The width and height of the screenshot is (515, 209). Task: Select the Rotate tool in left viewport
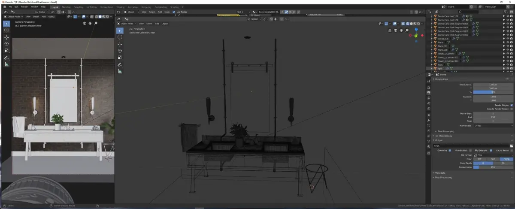click(x=6, y=44)
